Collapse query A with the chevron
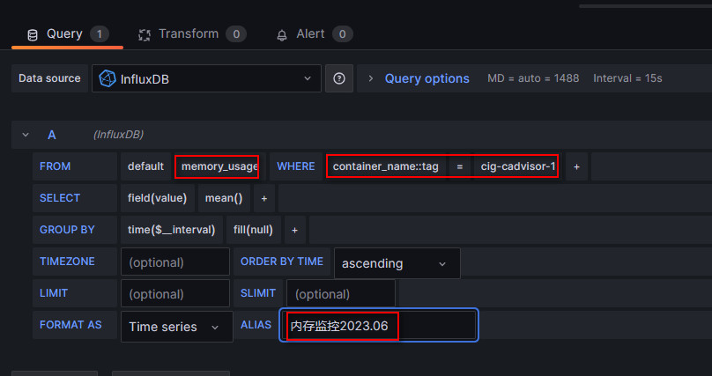 pyautogui.click(x=26, y=135)
